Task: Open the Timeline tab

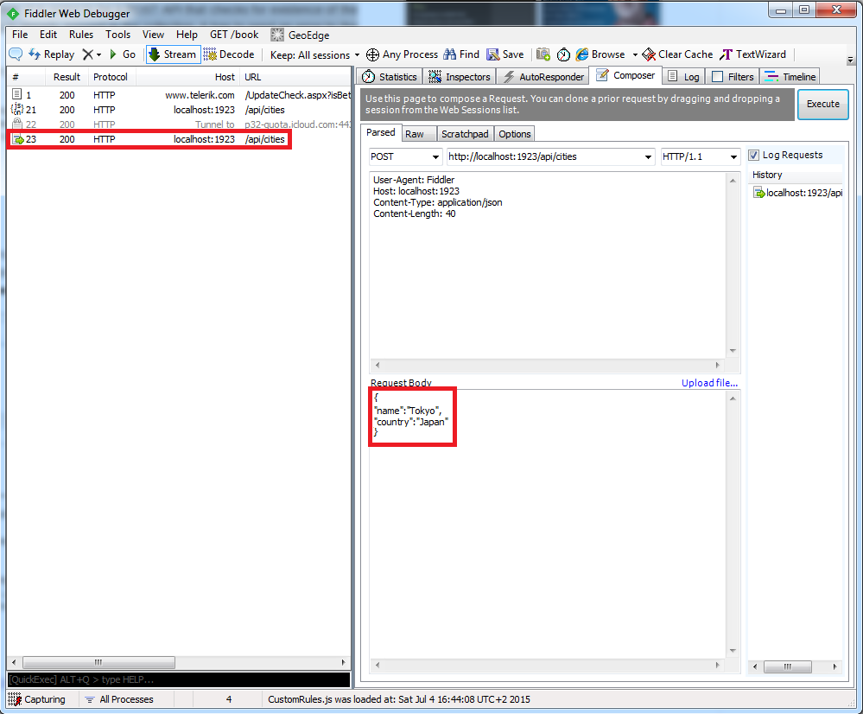Action: pos(790,77)
